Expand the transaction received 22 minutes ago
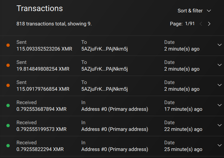This screenshot has width=224, height=158. tap(220, 125)
